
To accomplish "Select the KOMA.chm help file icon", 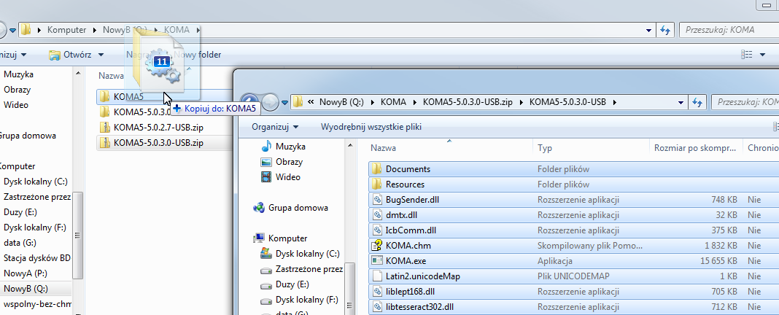I will pos(377,245).
